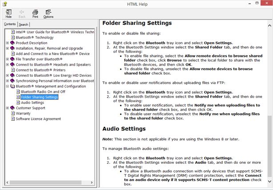Click page icon of Add and Connect topic

point(13,54)
